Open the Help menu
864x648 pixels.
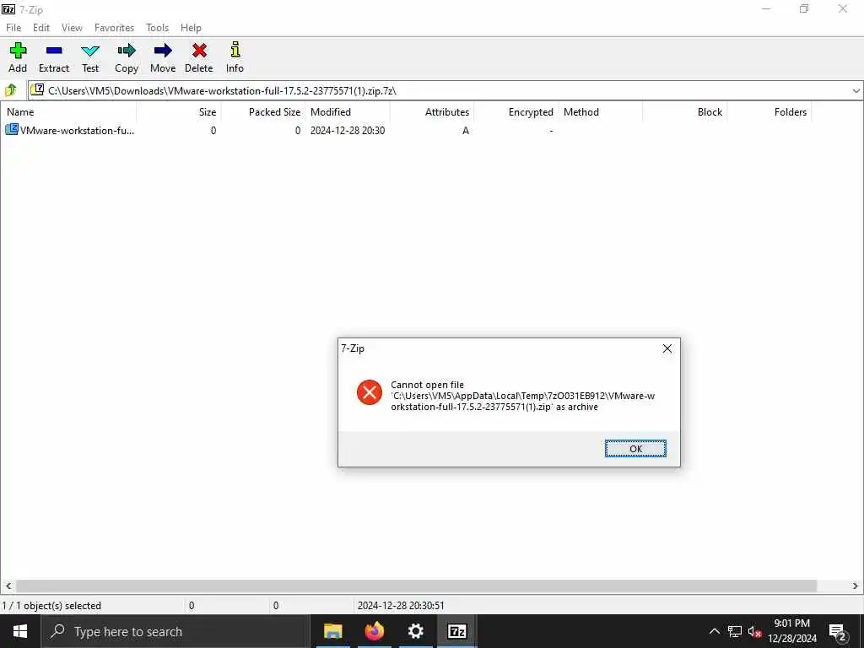[x=191, y=28]
